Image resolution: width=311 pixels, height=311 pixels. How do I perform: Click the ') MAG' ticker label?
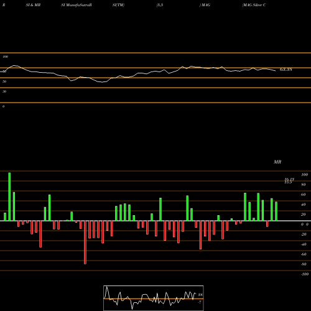tap(205, 5)
